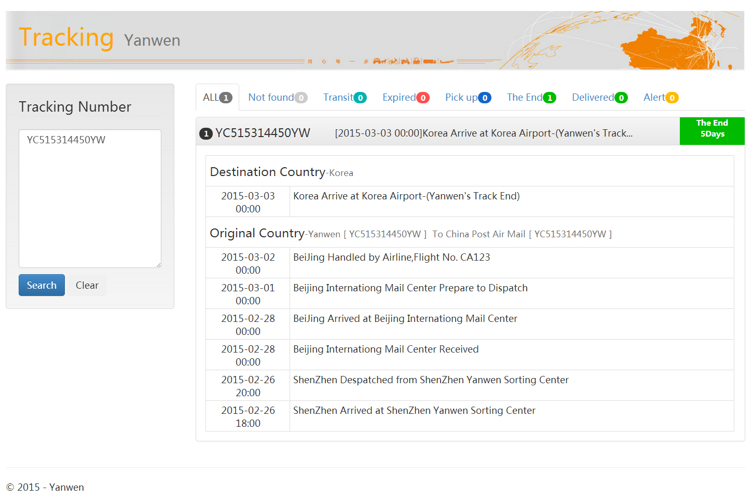Click the 2015-02-26 18:00 date cell
The width and height of the screenshot is (753, 499).
[248, 416]
